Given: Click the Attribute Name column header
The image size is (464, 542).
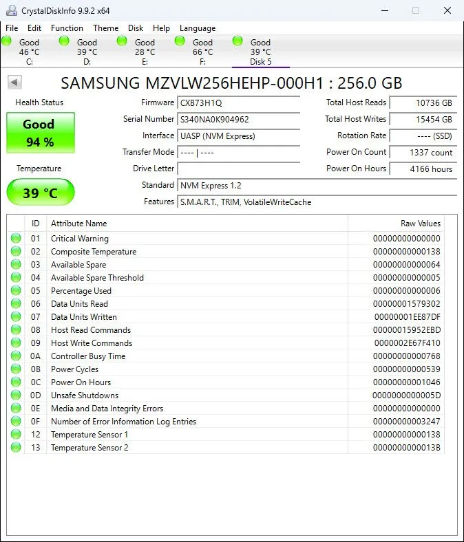Looking at the screenshot, I should [197, 224].
